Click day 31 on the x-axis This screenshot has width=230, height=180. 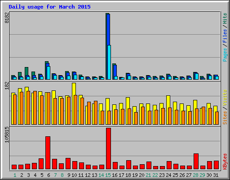click(216, 175)
